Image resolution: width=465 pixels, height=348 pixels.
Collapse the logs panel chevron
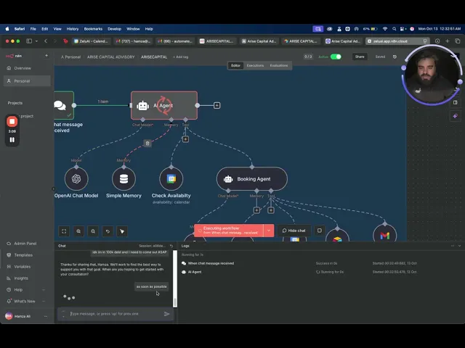[460, 246]
